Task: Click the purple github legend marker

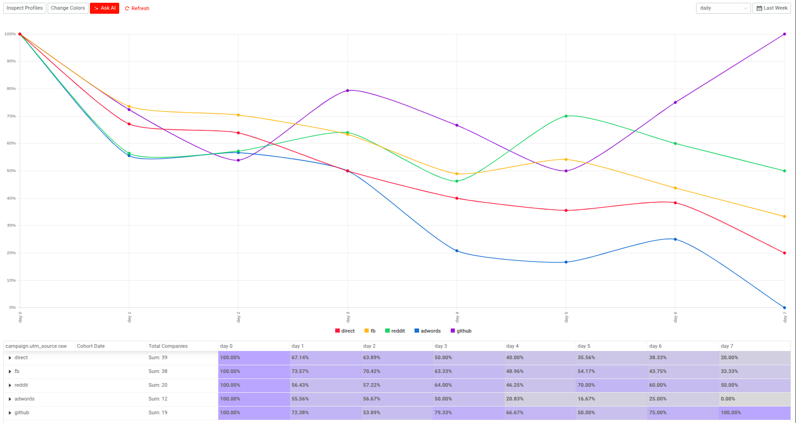Action: pos(452,330)
